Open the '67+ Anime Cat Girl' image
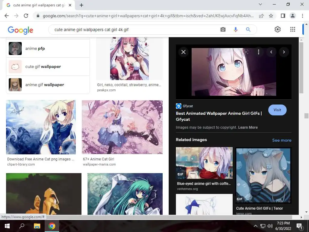Screen dimensions: 309x232 click(122, 127)
